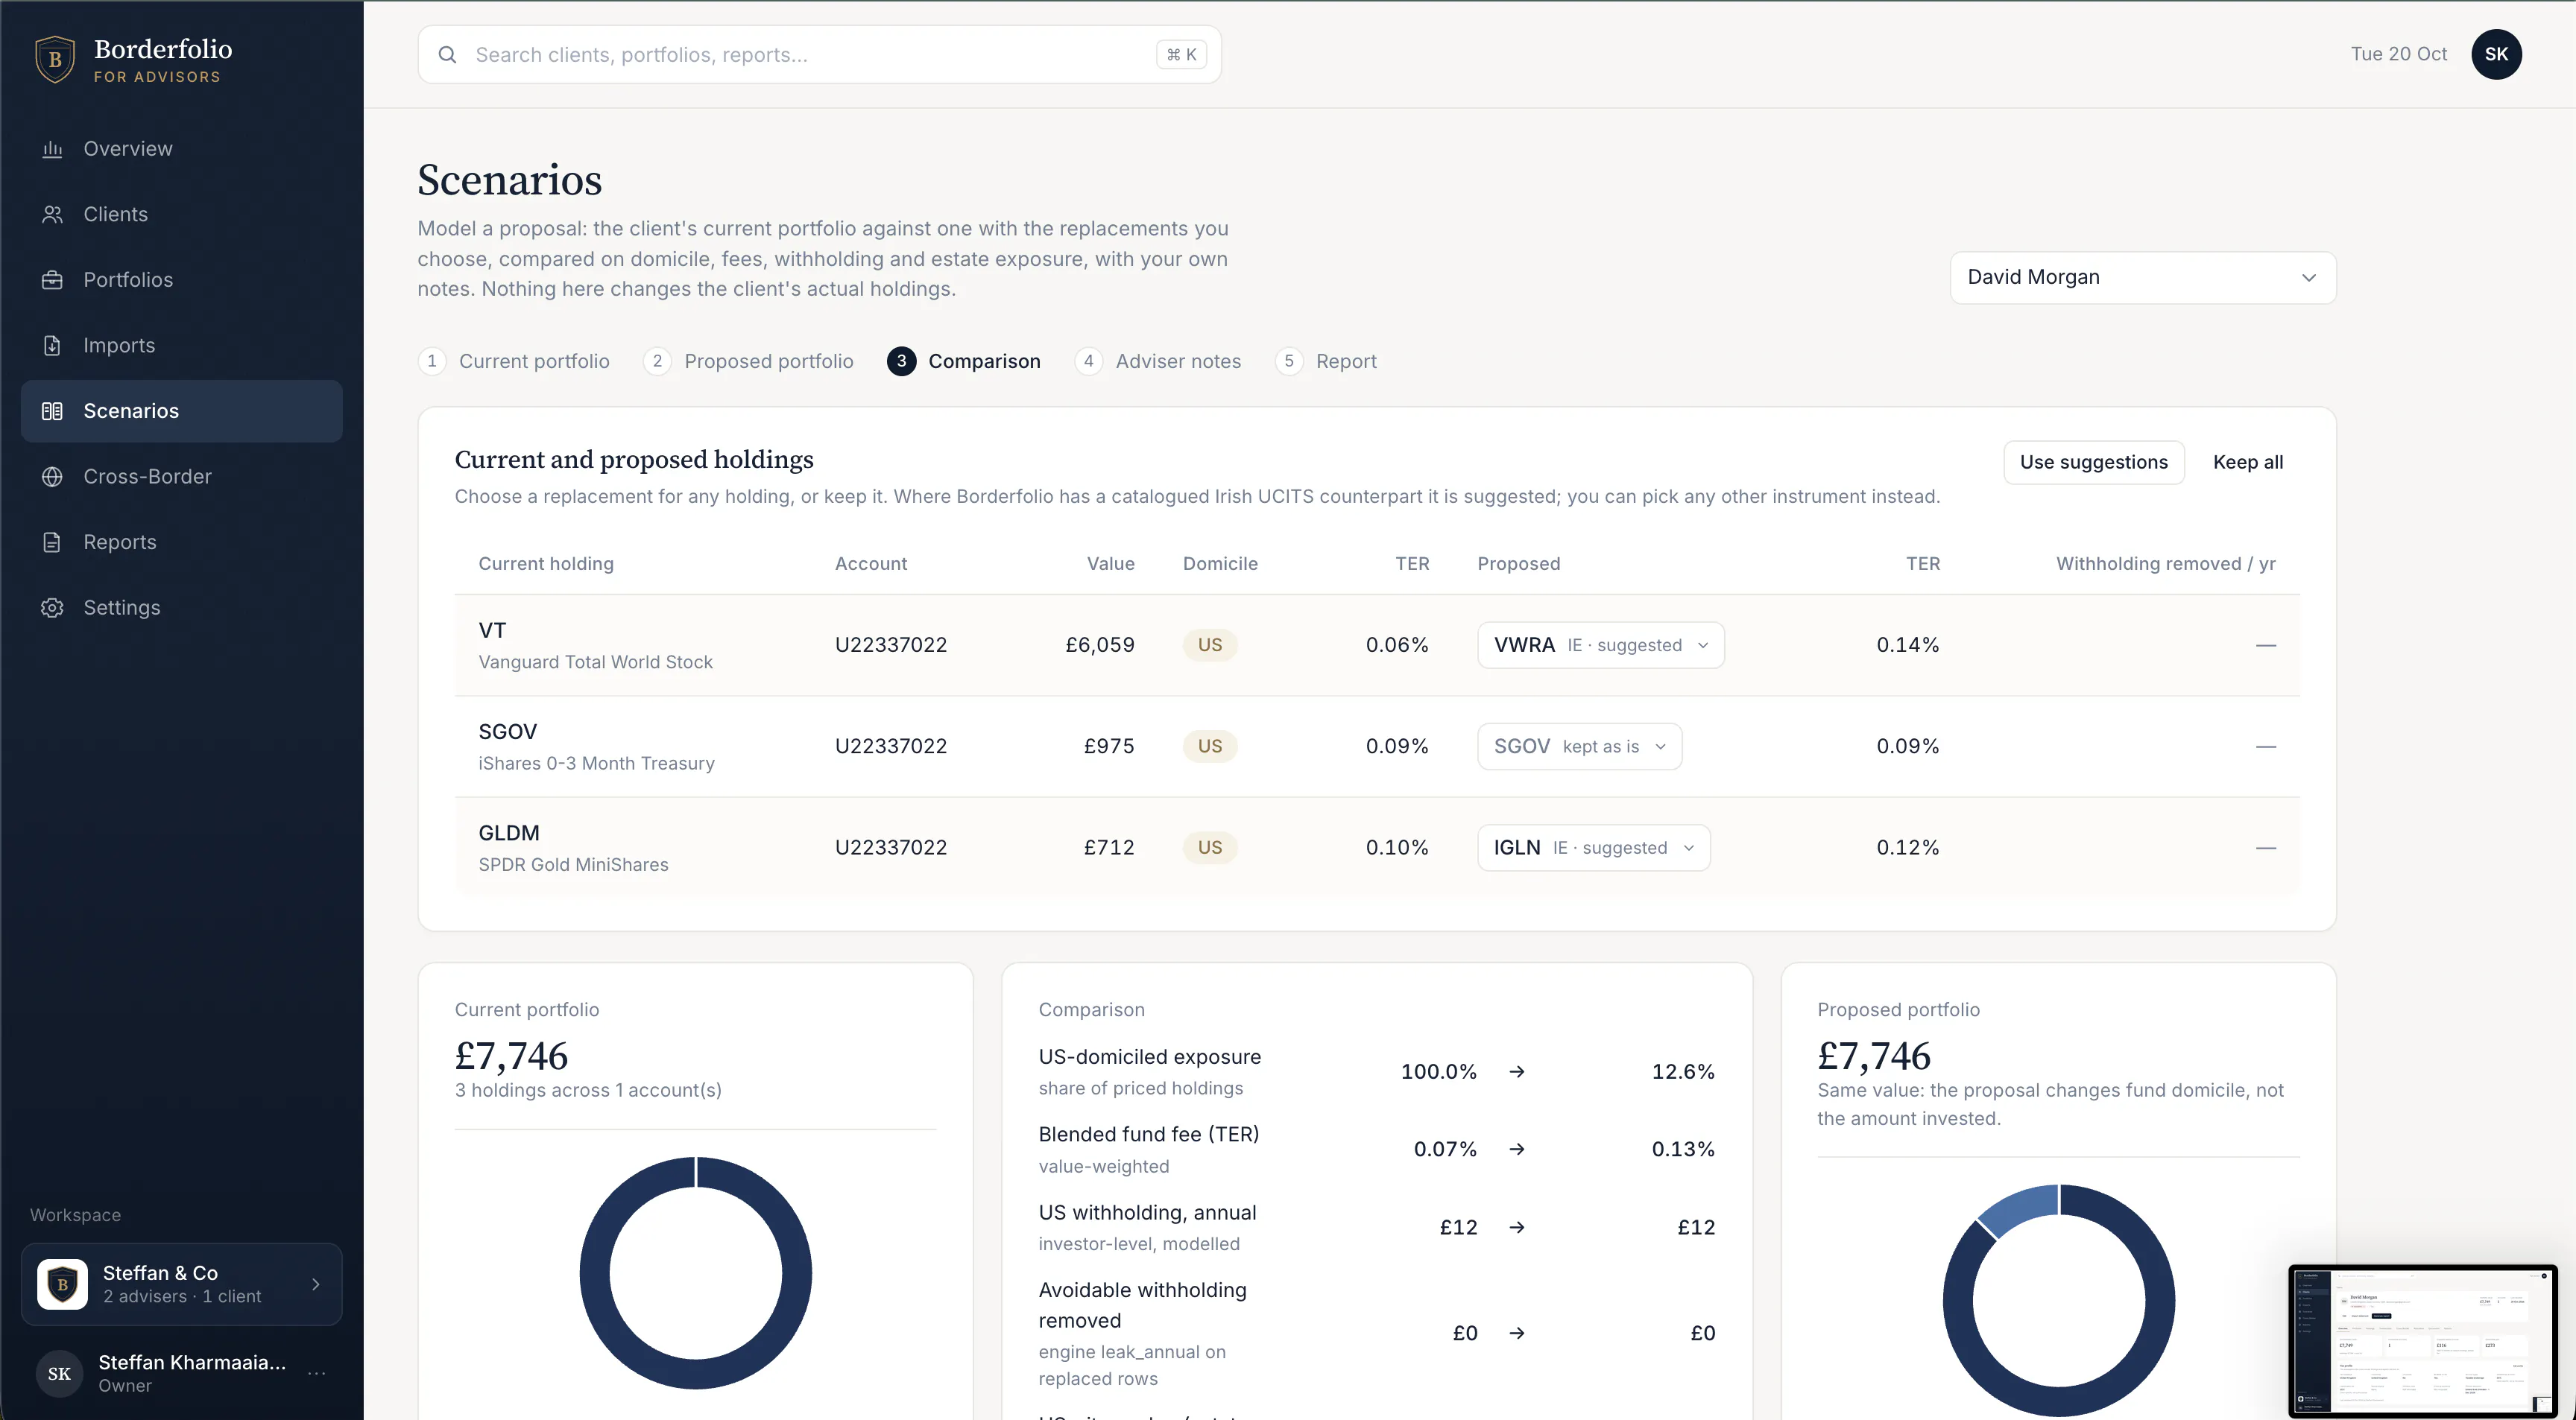The width and height of the screenshot is (2576, 1420).
Task: Open the Clients page link
Action: coord(181,215)
